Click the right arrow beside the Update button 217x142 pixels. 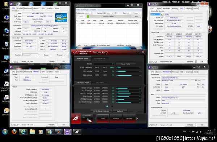click(137, 119)
